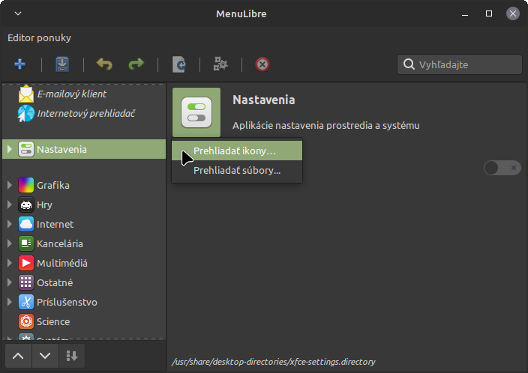Expand the Hry category tree
This screenshot has width=528, height=373.
(9, 204)
